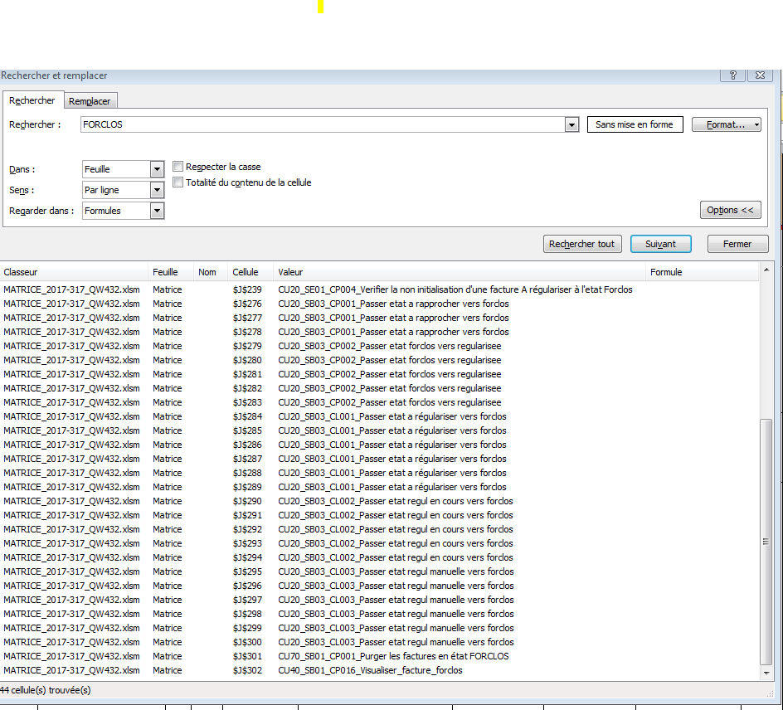Click the 44 cellule(s) trouvée(s) status text

[x=46, y=690]
